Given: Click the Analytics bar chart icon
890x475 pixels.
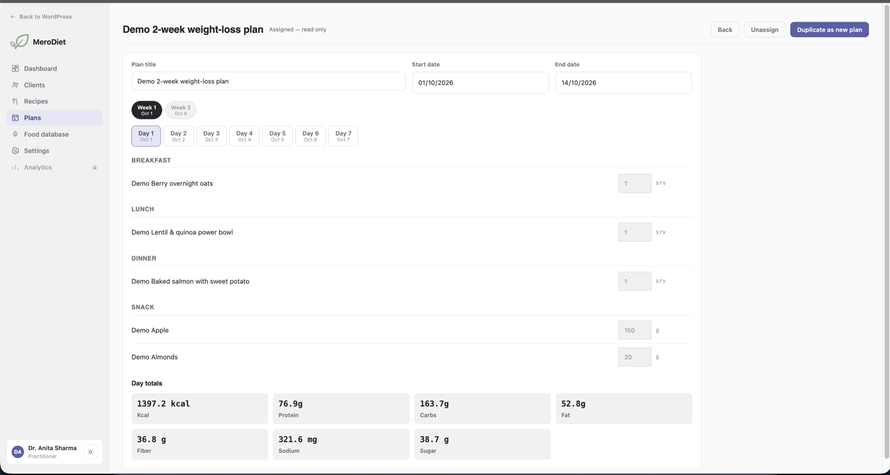Looking at the screenshot, I should 15,167.
